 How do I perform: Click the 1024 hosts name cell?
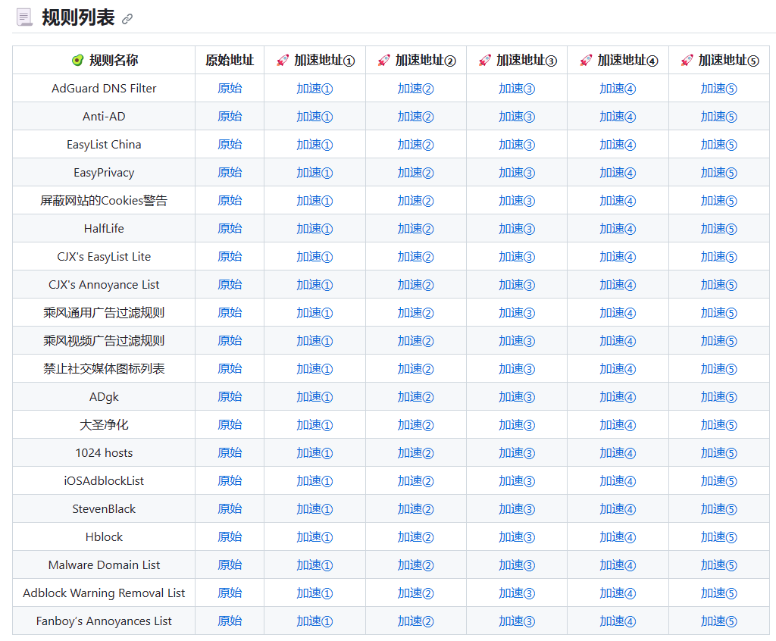(104, 453)
